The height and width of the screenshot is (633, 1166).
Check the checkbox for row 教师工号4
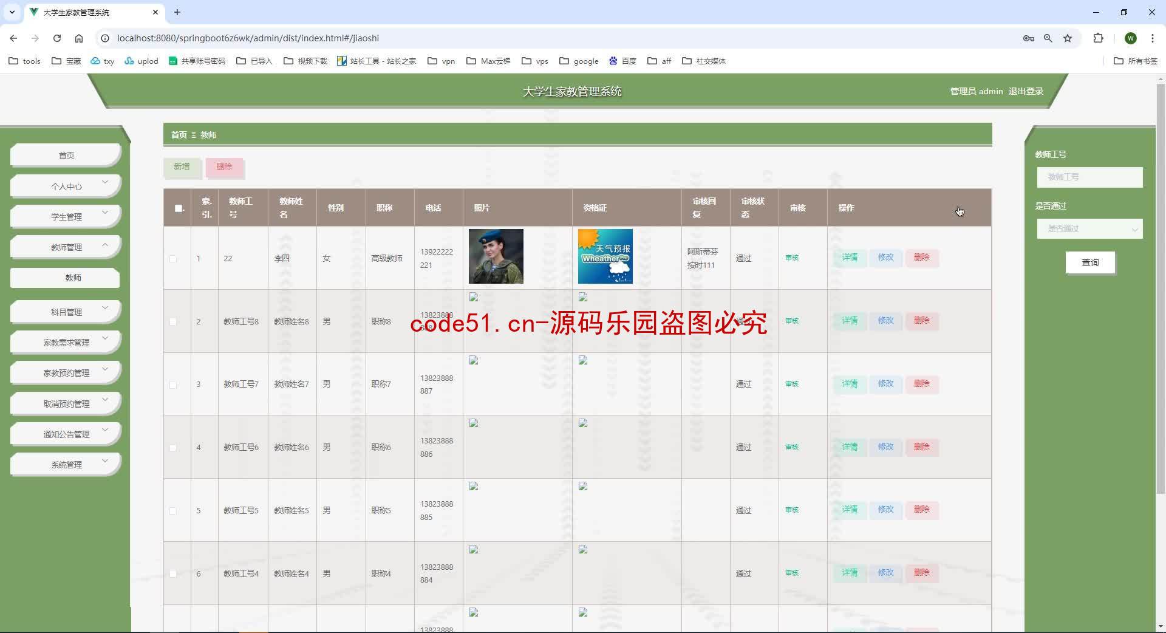tap(172, 573)
